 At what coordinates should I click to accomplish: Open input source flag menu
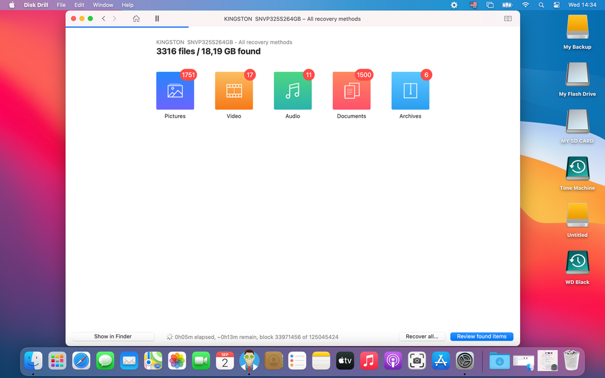pyautogui.click(x=473, y=5)
